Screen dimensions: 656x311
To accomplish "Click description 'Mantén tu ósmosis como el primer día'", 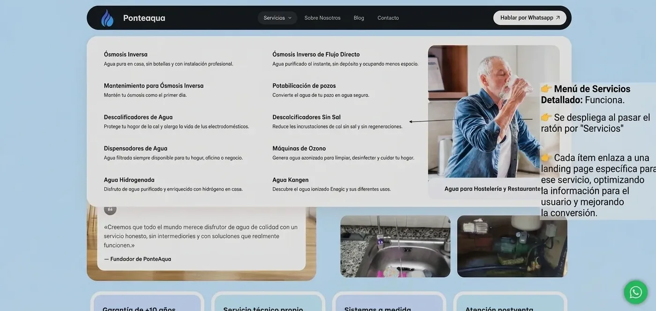I will coord(145,95).
